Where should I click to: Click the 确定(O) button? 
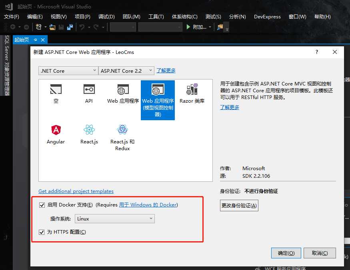tap(286, 253)
